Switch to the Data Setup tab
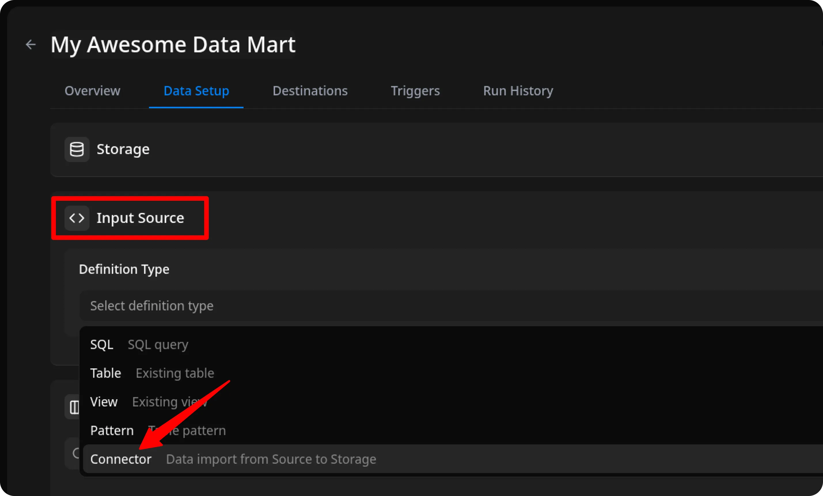This screenshot has width=823, height=496. pos(196,91)
